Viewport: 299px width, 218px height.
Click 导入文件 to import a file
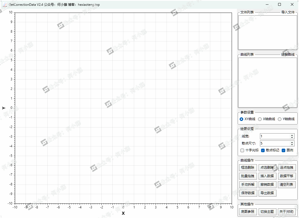click(288, 12)
